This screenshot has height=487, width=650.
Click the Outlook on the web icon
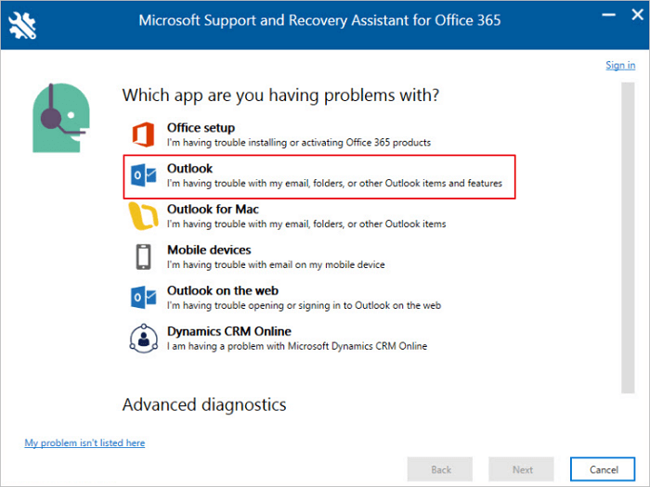click(142, 297)
